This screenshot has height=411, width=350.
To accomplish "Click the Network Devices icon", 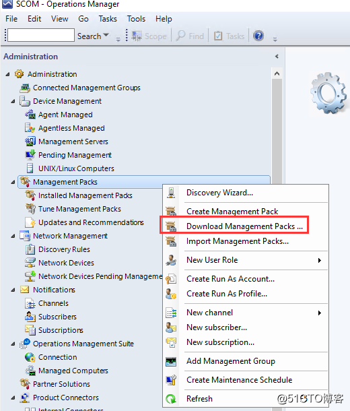I will tap(30, 263).
